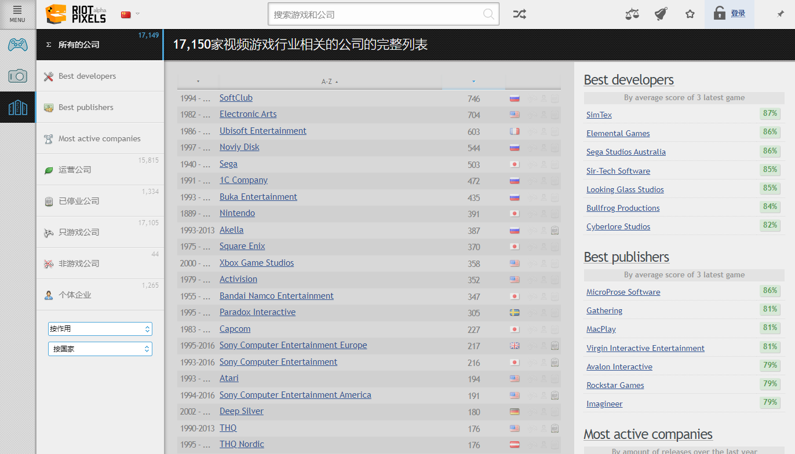Viewport: 795px width, 454px height.
Task: Open the Electronic Arts company link
Action: click(248, 114)
